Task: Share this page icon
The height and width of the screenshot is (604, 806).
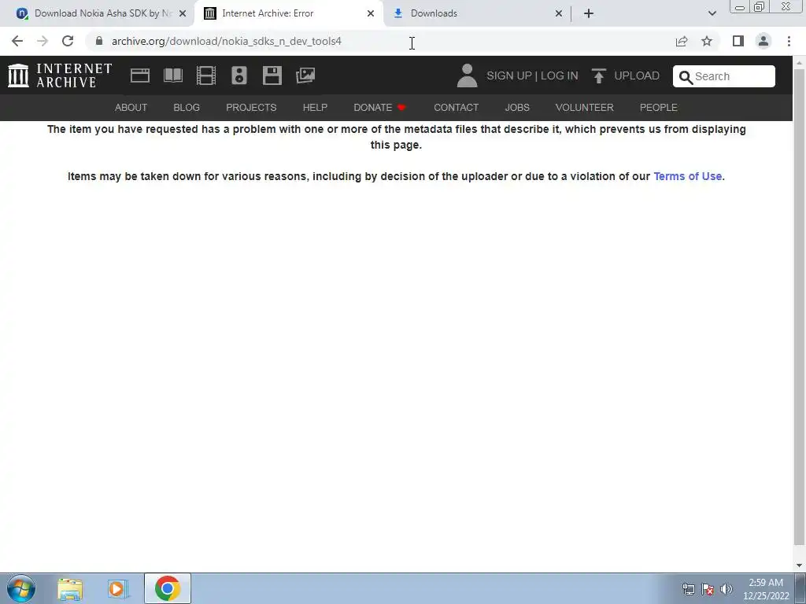Action: coord(682,41)
